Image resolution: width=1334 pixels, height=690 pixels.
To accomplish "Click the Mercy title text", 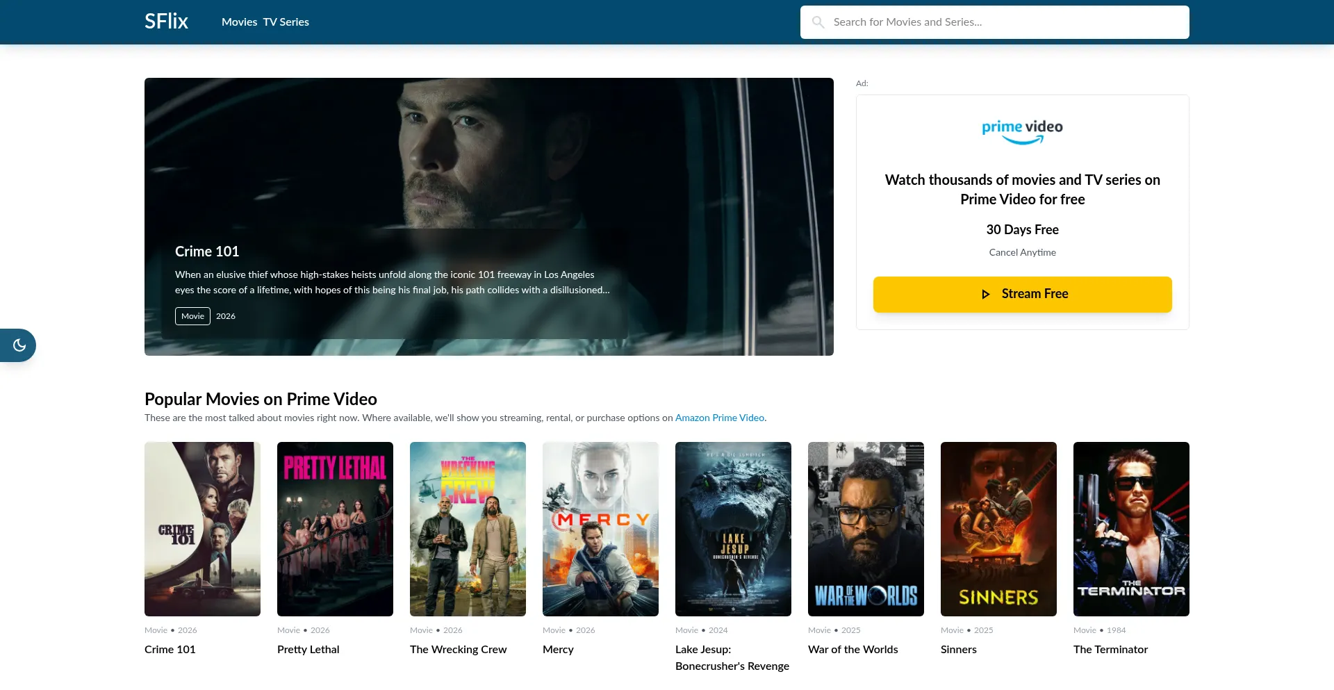I will coord(558,650).
